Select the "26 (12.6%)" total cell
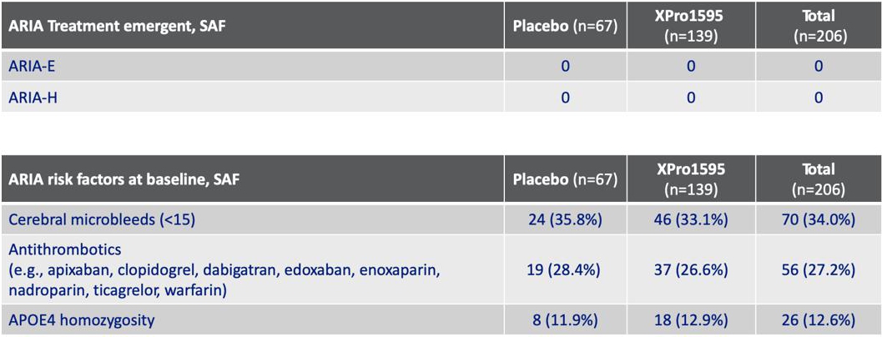 [x=818, y=320]
